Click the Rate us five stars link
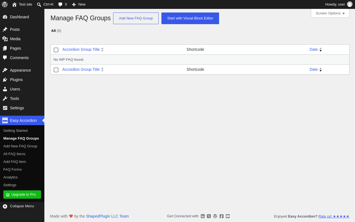 (334, 216)
